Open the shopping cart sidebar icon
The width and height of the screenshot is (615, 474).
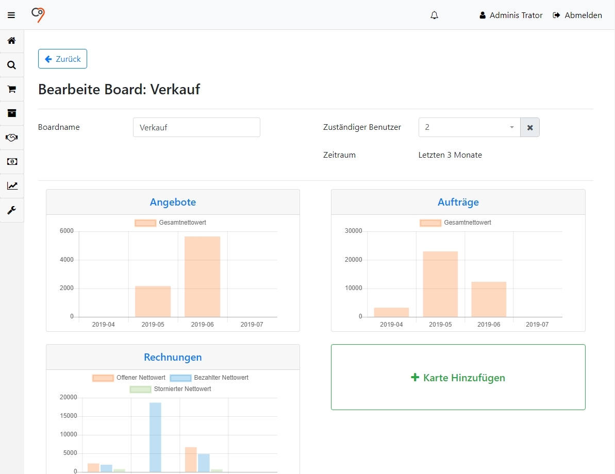coord(11,89)
